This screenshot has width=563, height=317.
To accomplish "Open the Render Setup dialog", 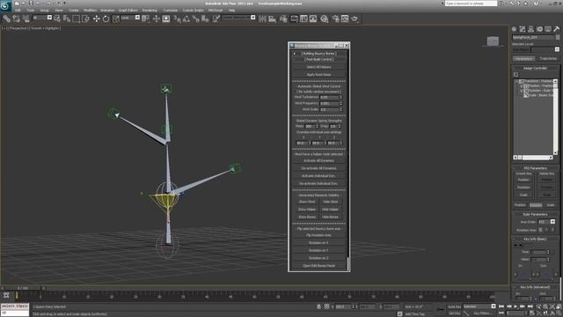I will (335, 18).
